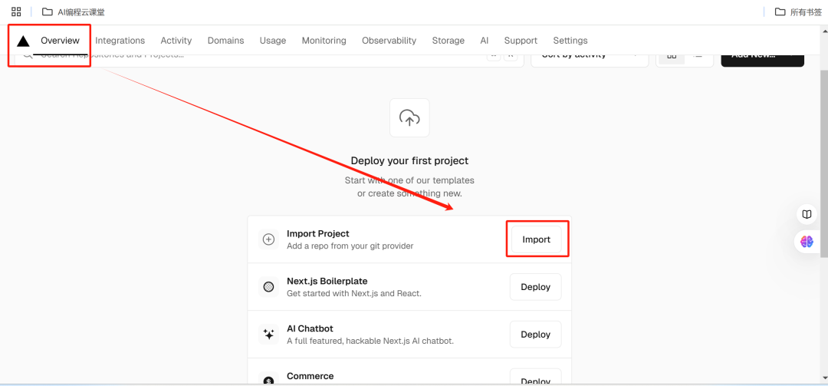Expand the Sort by activity dropdown

tap(589, 57)
